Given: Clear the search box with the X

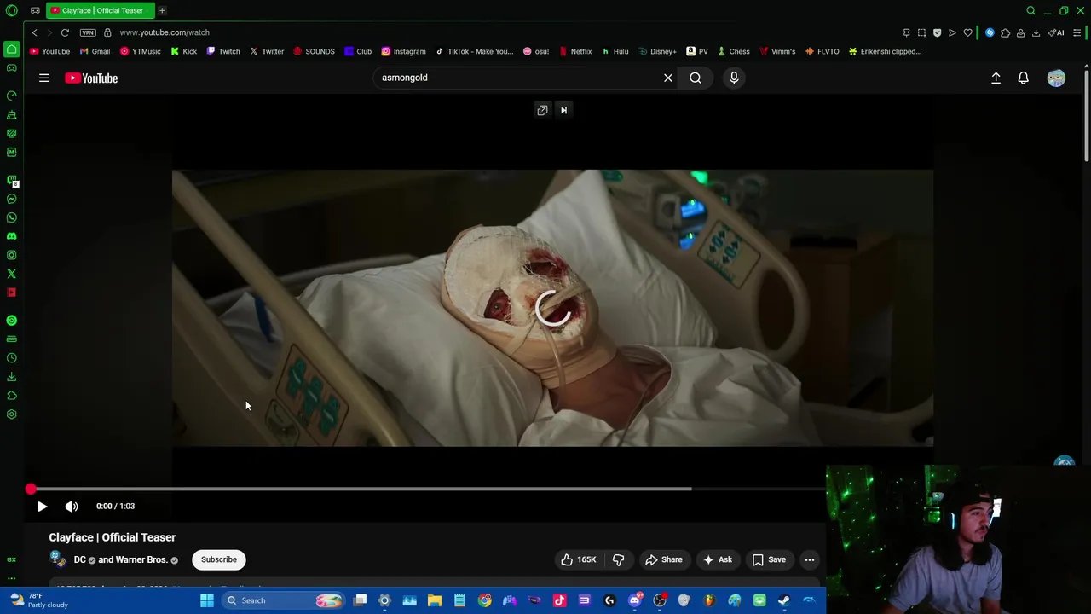Looking at the screenshot, I should click(x=668, y=78).
